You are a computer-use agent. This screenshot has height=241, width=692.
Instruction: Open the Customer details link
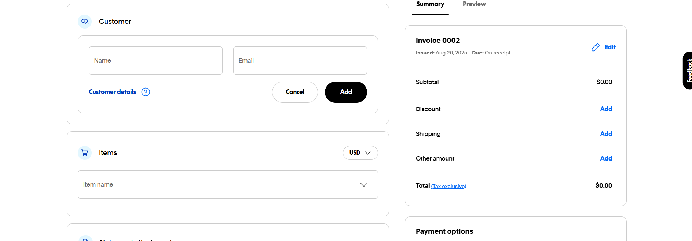pyautogui.click(x=112, y=92)
